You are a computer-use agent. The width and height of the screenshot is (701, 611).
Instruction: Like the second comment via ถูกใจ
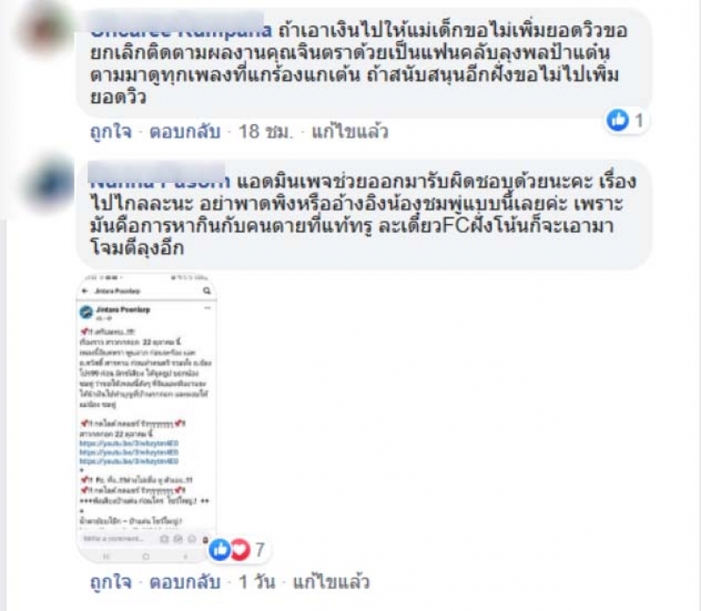[x=111, y=582]
